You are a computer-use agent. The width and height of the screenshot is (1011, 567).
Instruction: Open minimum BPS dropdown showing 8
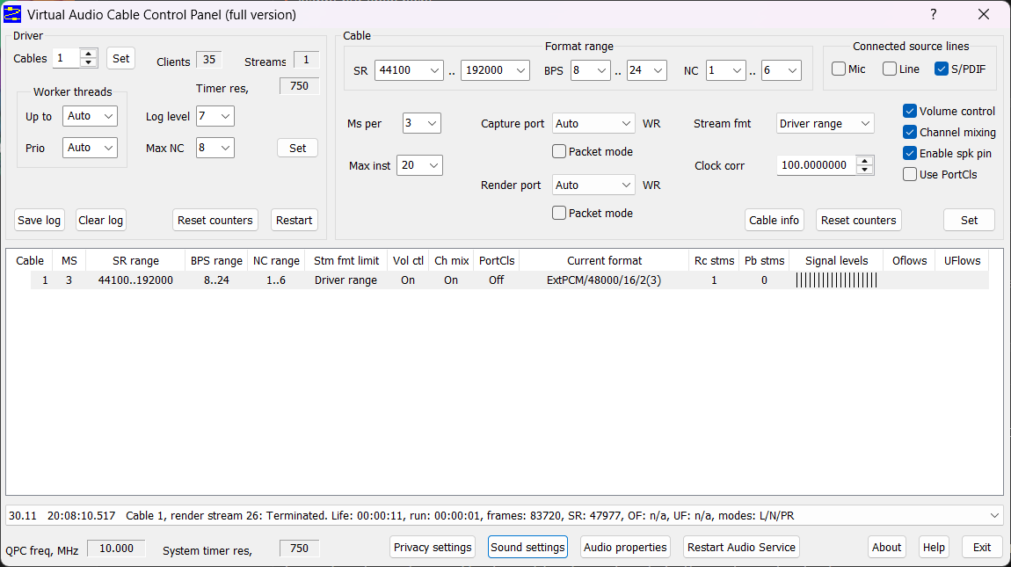pyautogui.click(x=590, y=70)
